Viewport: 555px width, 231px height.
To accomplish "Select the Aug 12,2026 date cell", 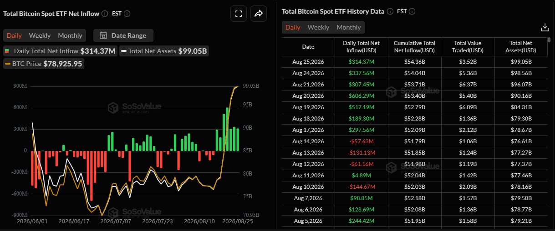I will [x=308, y=164].
